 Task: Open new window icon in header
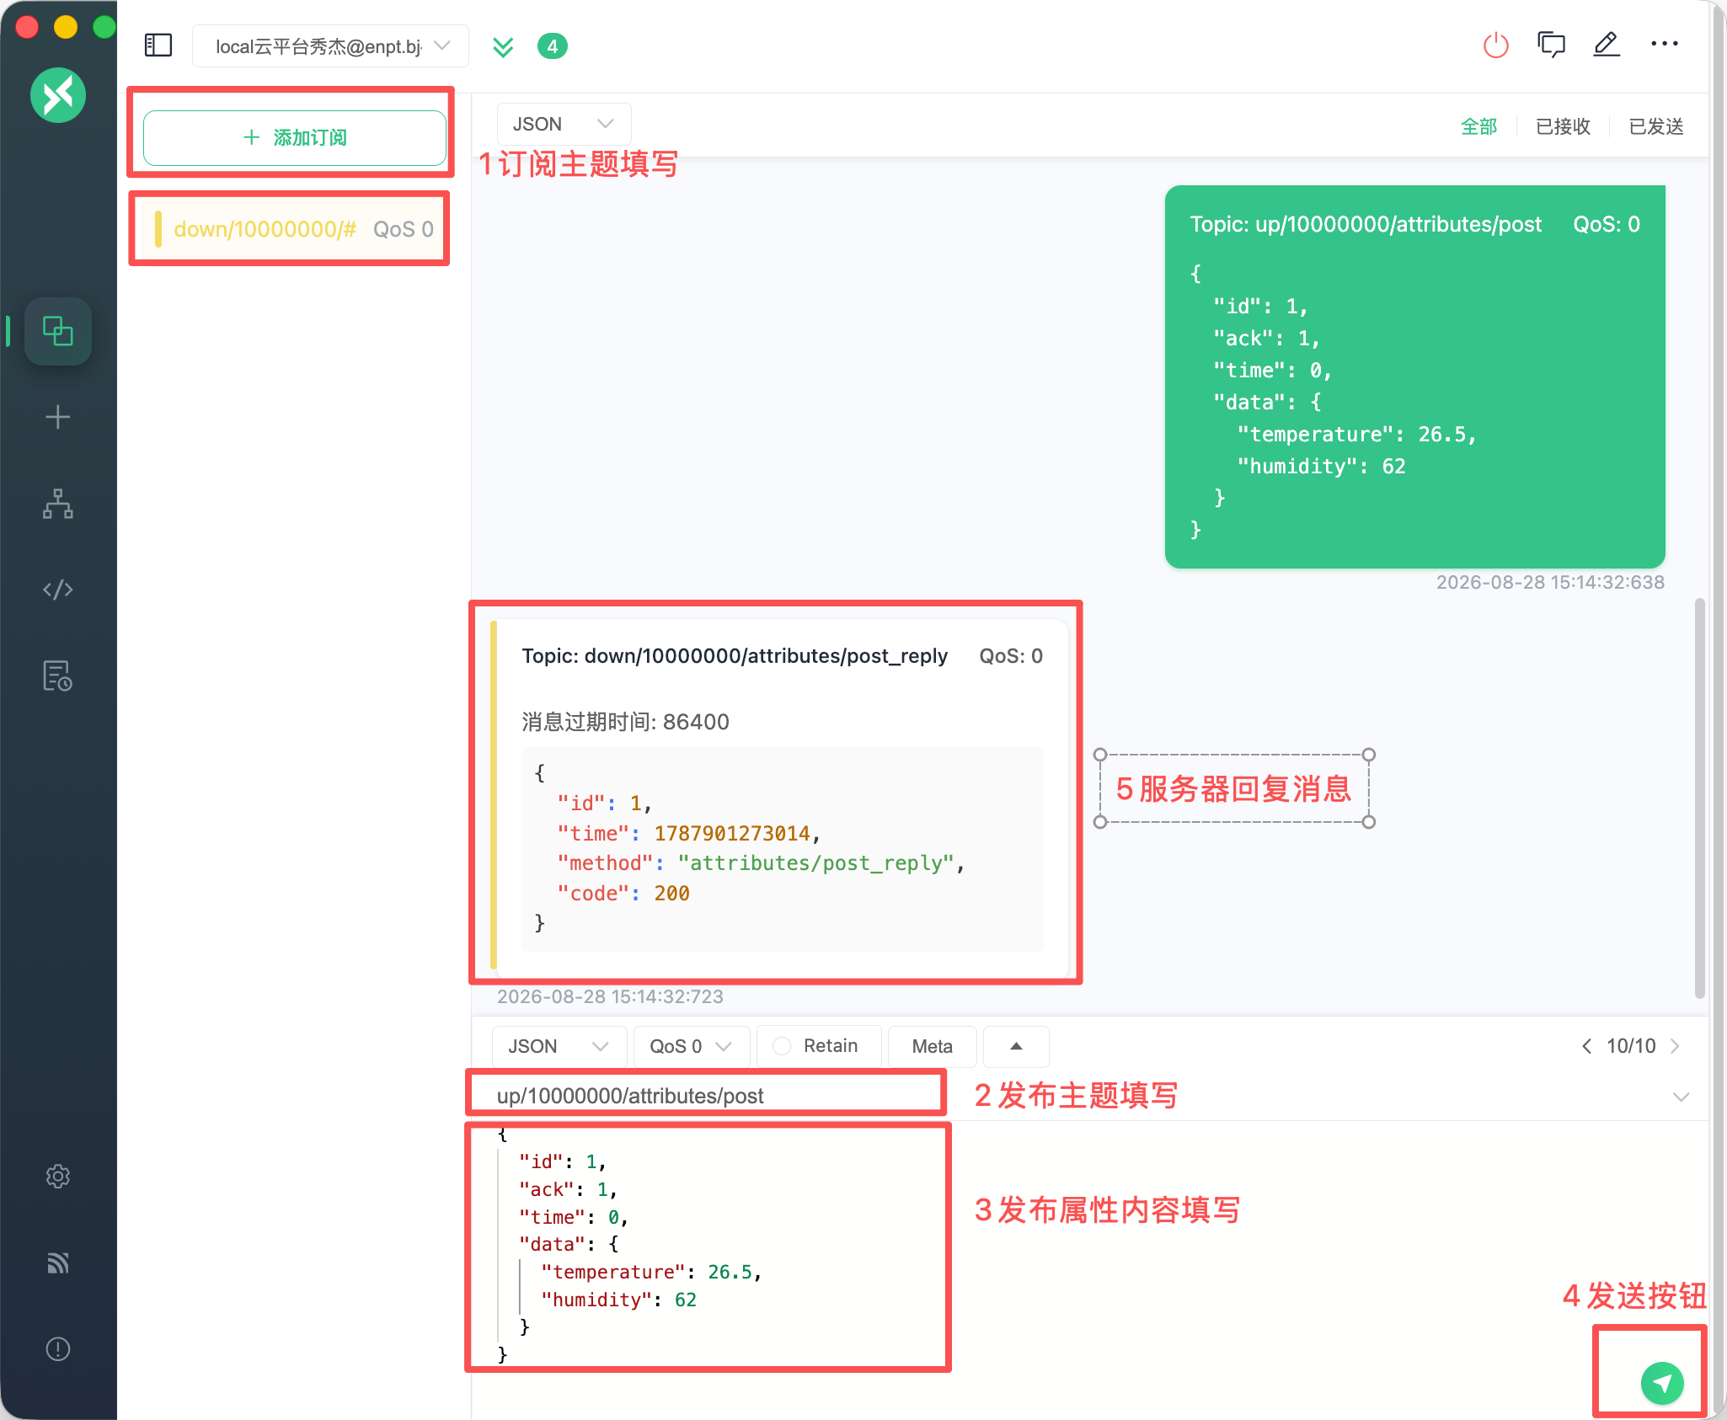point(1551,45)
